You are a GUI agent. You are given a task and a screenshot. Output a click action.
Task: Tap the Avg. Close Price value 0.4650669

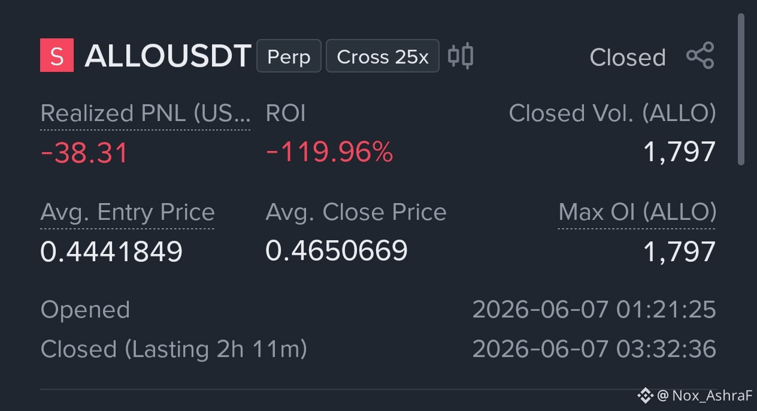(337, 251)
